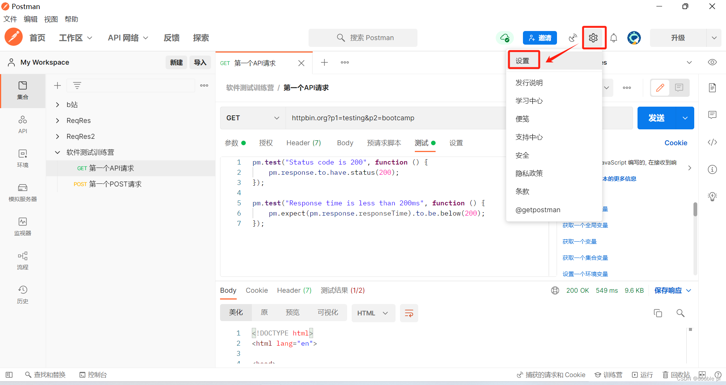
Task: Copy the response body
Action: pyautogui.click(x=658, y=313)
